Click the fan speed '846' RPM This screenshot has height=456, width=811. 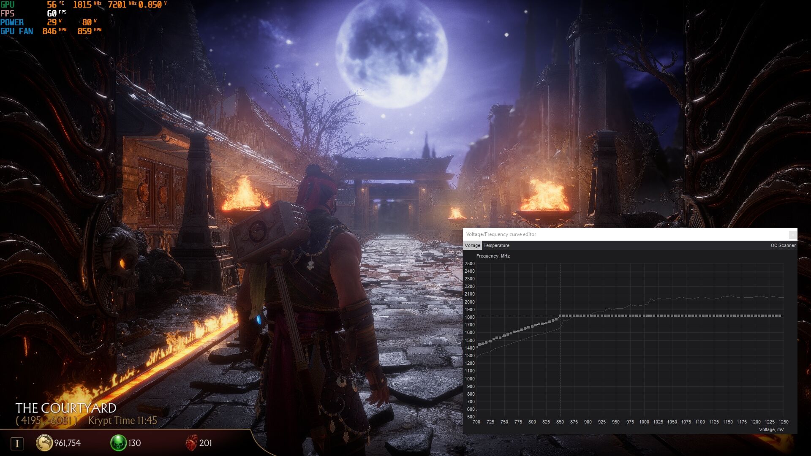tap(49, 31)
